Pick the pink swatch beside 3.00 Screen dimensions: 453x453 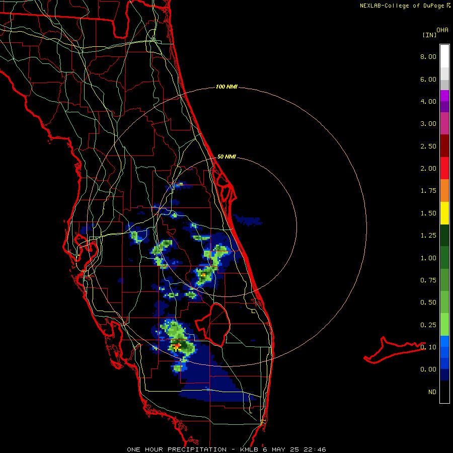[x=444, y=123]
